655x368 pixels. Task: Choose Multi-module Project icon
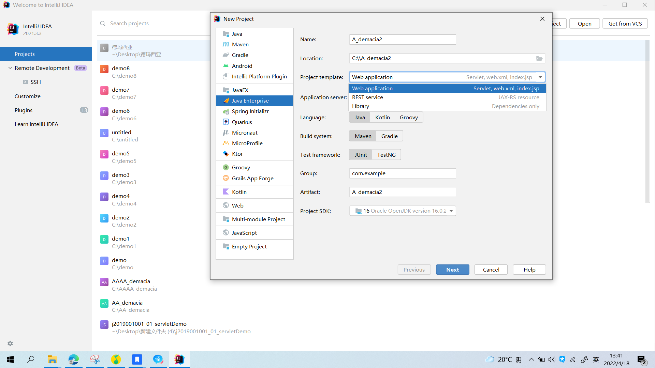[x=225, y=219]
